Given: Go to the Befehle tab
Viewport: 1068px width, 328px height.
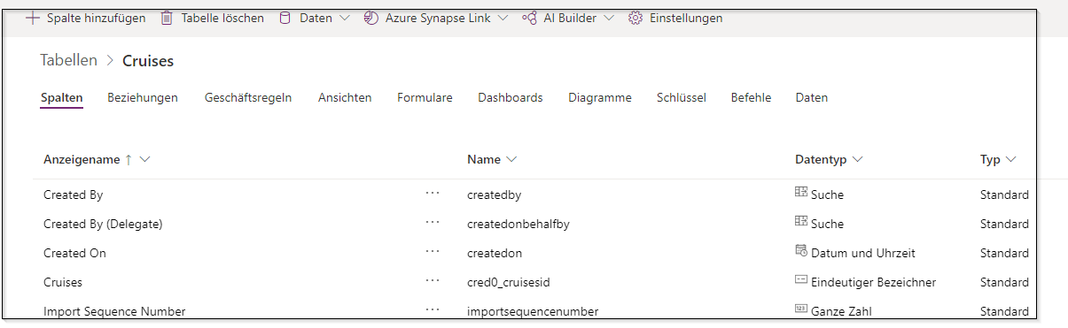Looking at the screenshot, I should pos(751,97).
